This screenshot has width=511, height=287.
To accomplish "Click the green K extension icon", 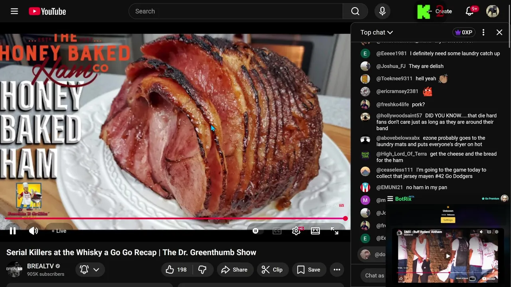I will click(x=424, y=11).
